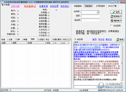Open the 仓库 warehouse tab
The width and height of the screenshot is (126, 92).
tap(11, 39)
